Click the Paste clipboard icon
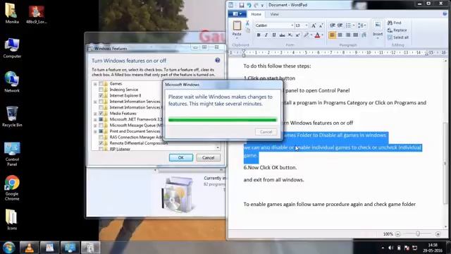This screenshot has width=451, height=254. click(x=237, y=25)
